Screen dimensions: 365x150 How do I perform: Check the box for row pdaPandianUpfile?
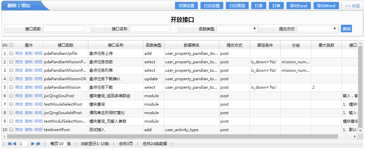click(11, 53)
